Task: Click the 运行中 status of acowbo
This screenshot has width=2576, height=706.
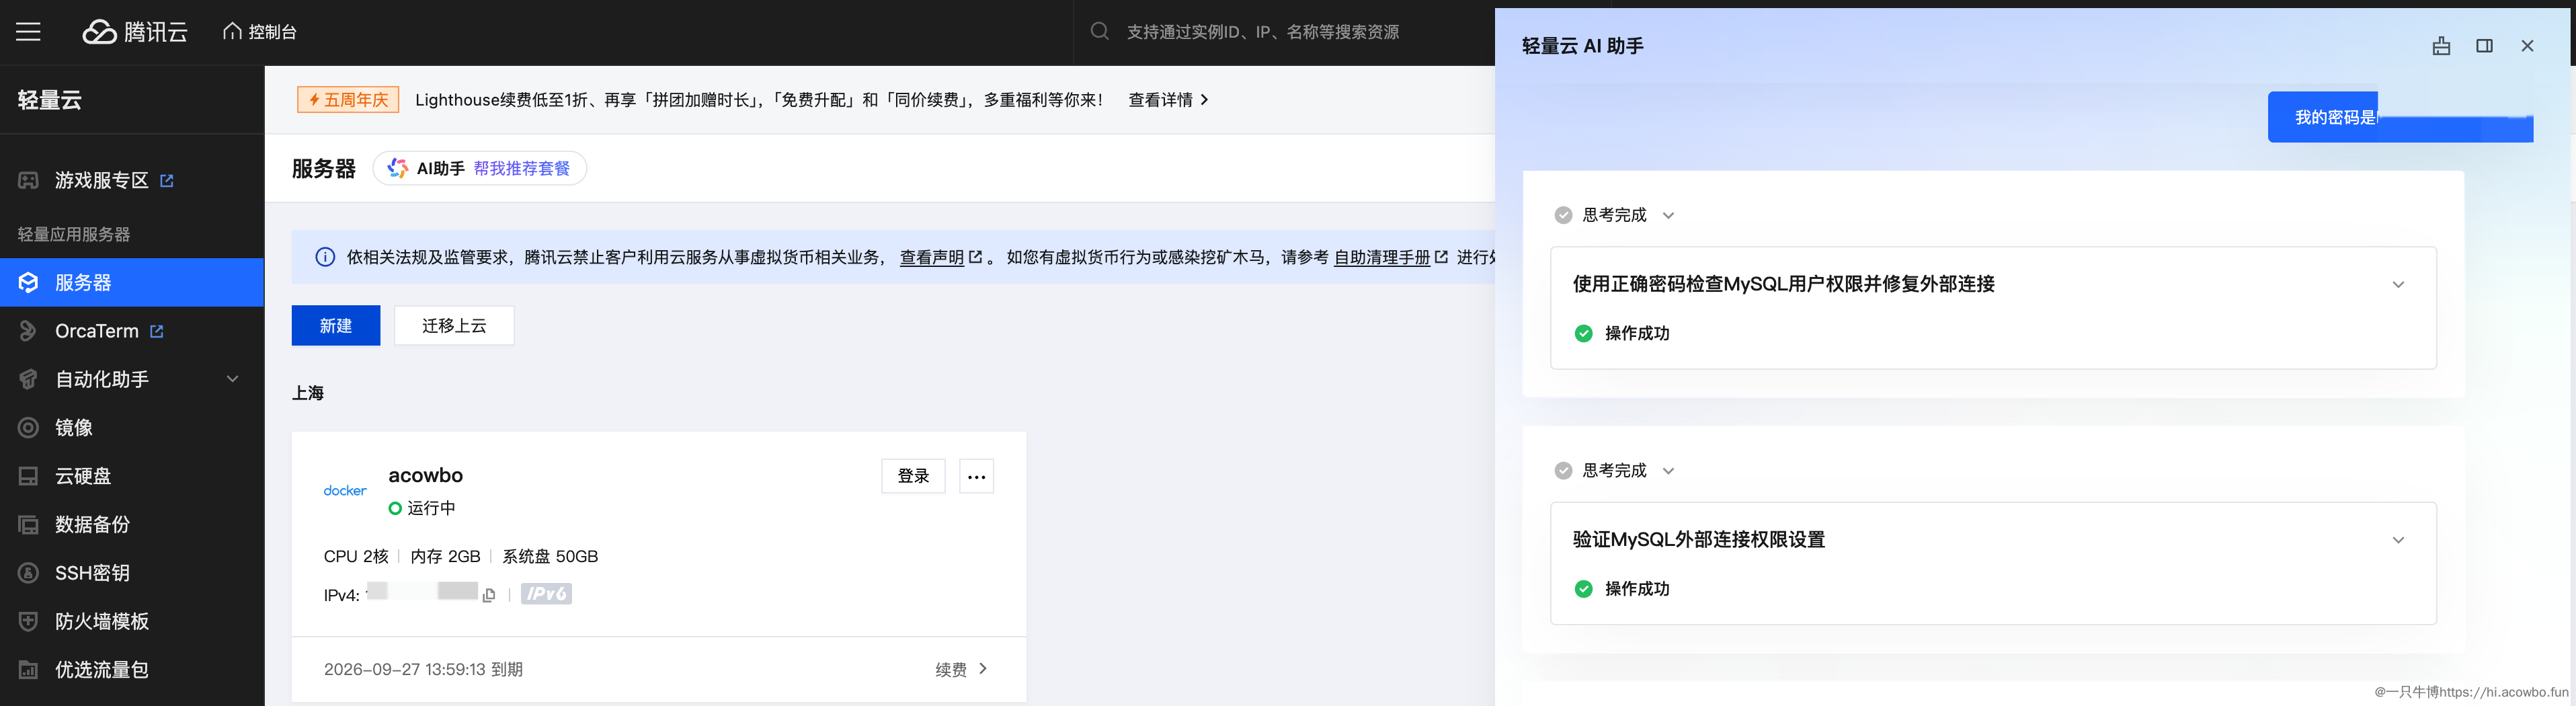Action: 422,508
